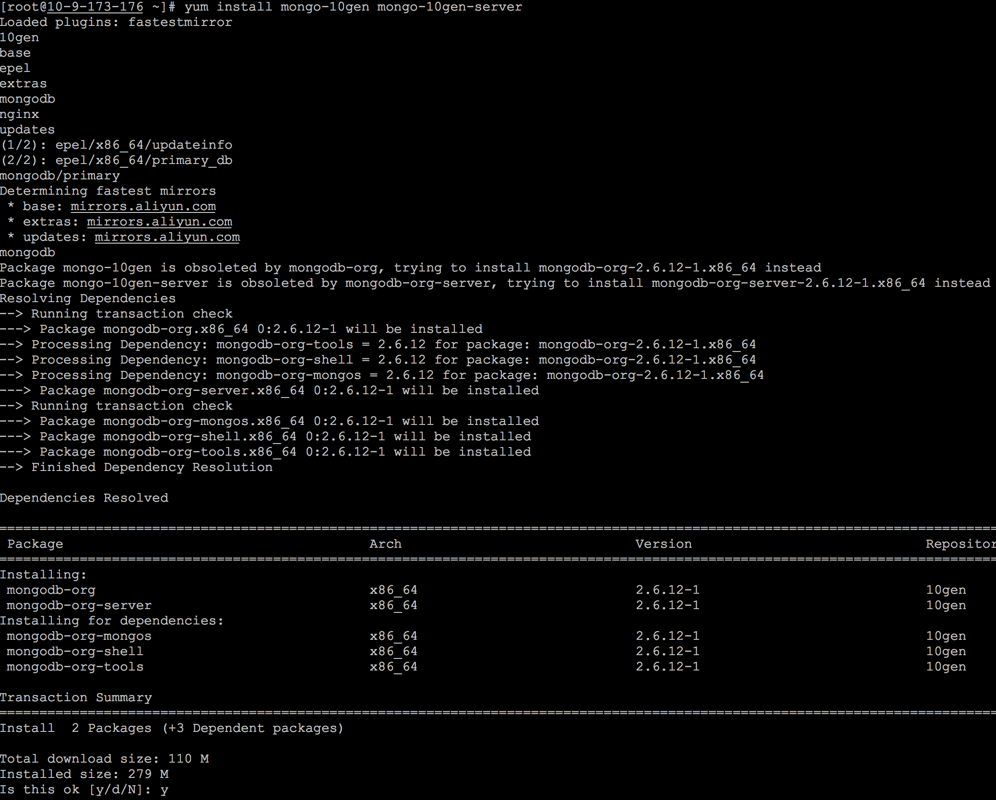Click 'Package mongodb-org-server.x86_64 will be installed' line
The height and width of the screenshot is (800, 996).
[x=270, y=390]
